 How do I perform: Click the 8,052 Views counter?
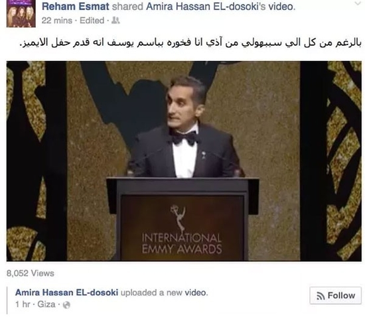(31, 273)
